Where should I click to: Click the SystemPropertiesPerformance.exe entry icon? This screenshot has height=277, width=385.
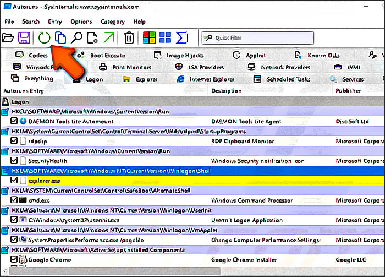tap(23, 240)
